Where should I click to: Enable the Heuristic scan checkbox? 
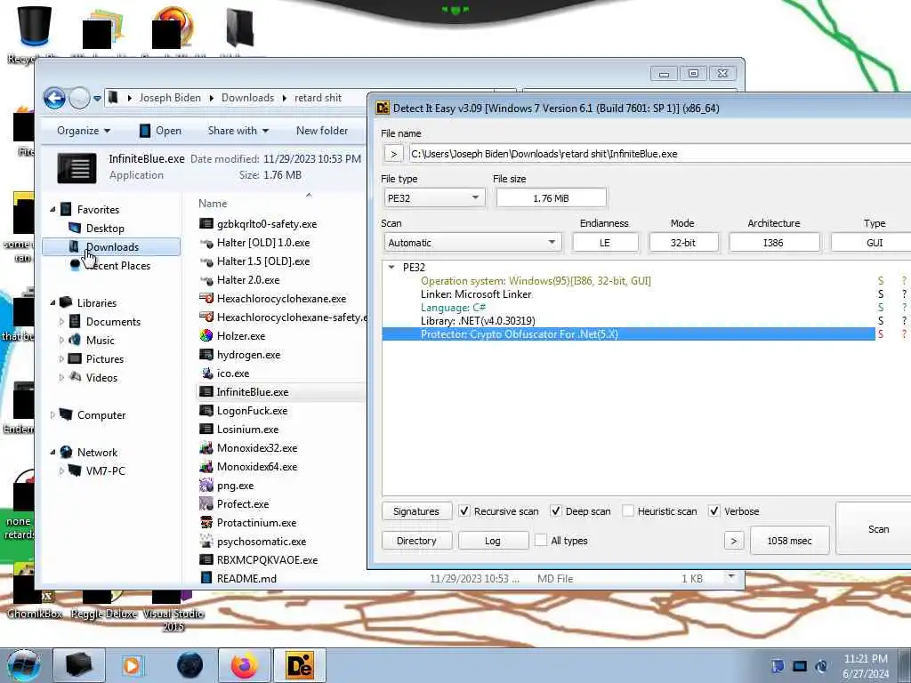(x=627, y=511)
